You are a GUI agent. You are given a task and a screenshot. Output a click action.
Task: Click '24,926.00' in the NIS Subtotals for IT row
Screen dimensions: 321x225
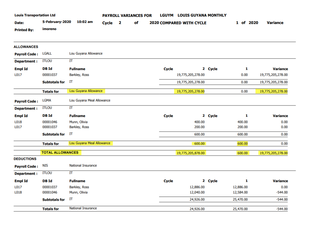[x=197, y=199]
